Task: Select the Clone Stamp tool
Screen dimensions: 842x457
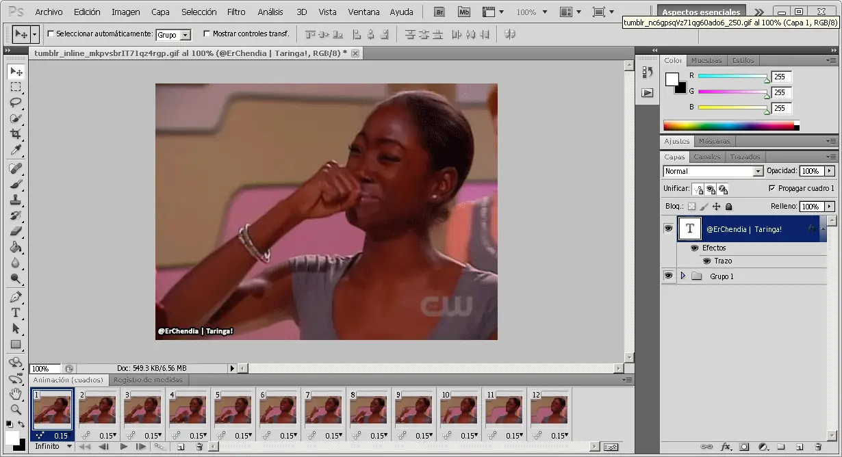Action: pyautogui.click(x=16, y=200)
